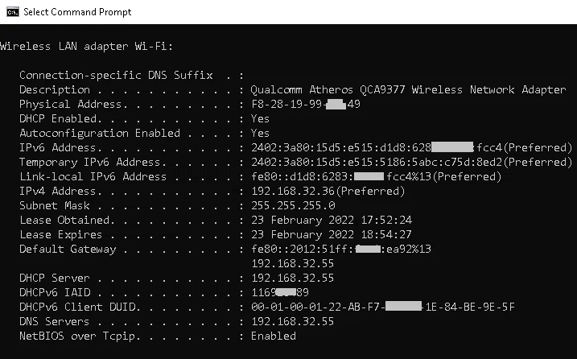
Task: Click the second gateway line 192.168.32.55
Action: pos(293,263)
